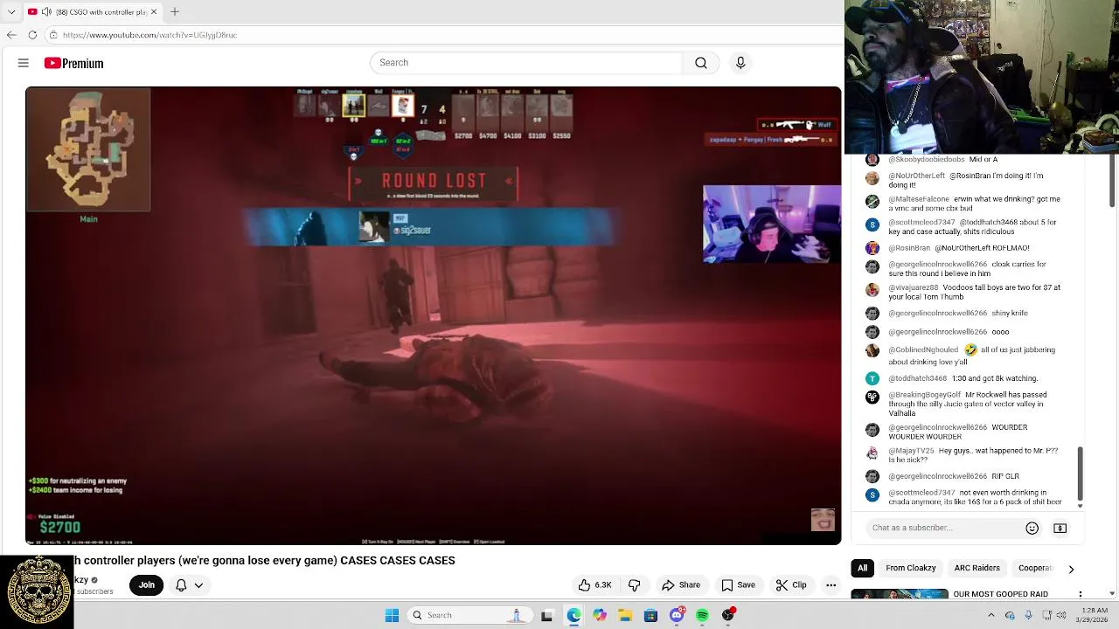Viewport: 1119px width, 629px height.
Task: View site info lock icon
Action: (x=53, y=35)
